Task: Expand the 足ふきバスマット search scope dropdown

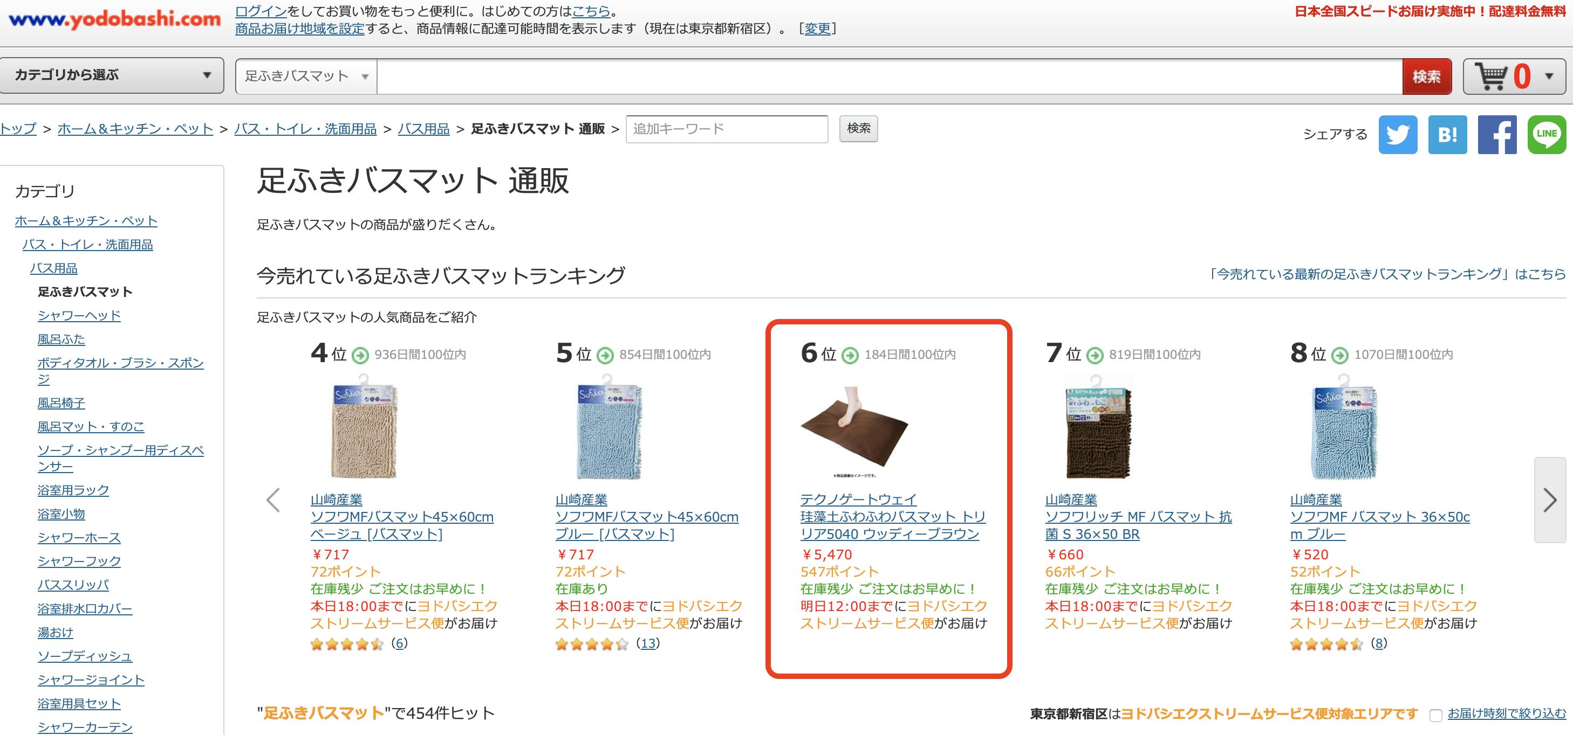Action: click(306, 76)
